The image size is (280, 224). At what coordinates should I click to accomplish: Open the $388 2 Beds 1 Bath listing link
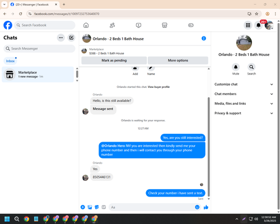click(106, 53)
